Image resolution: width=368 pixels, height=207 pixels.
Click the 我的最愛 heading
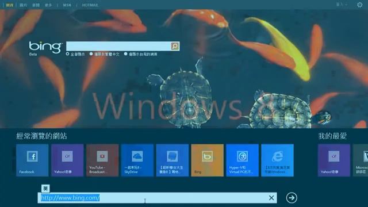pos(332,136)
